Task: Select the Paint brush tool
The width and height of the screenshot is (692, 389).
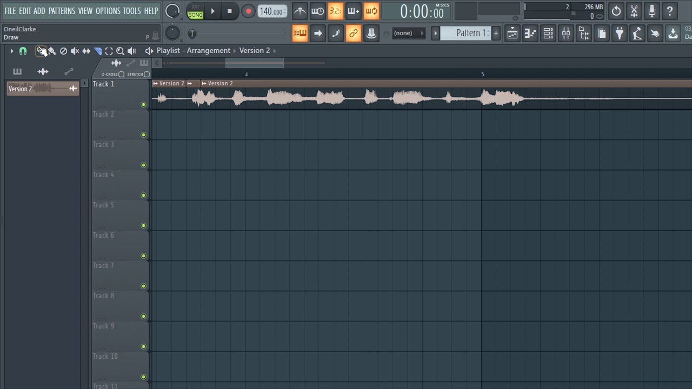Action: point(52,51)
